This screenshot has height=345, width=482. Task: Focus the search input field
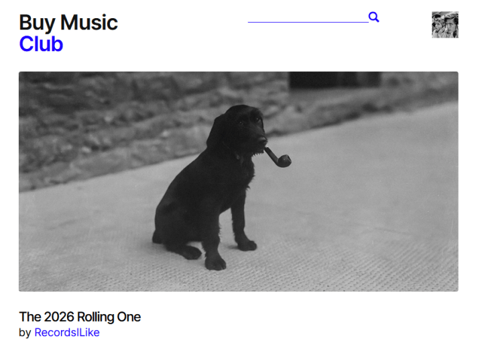coord(308,17)
